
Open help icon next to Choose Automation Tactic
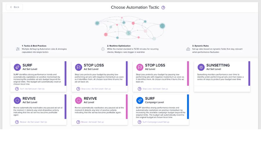click(163, 8)
